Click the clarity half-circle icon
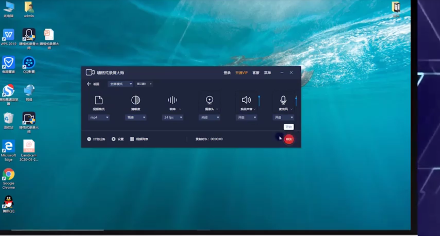This screenshot has height=236, width=440. point(136,100)
